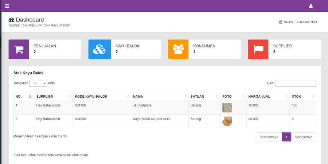This screenshot has width=328, height=164.
Task: Open the hamburger sidebar menu
Action: [7, 6]
